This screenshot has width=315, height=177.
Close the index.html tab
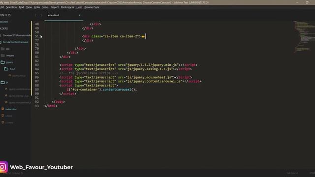(80, 15)
